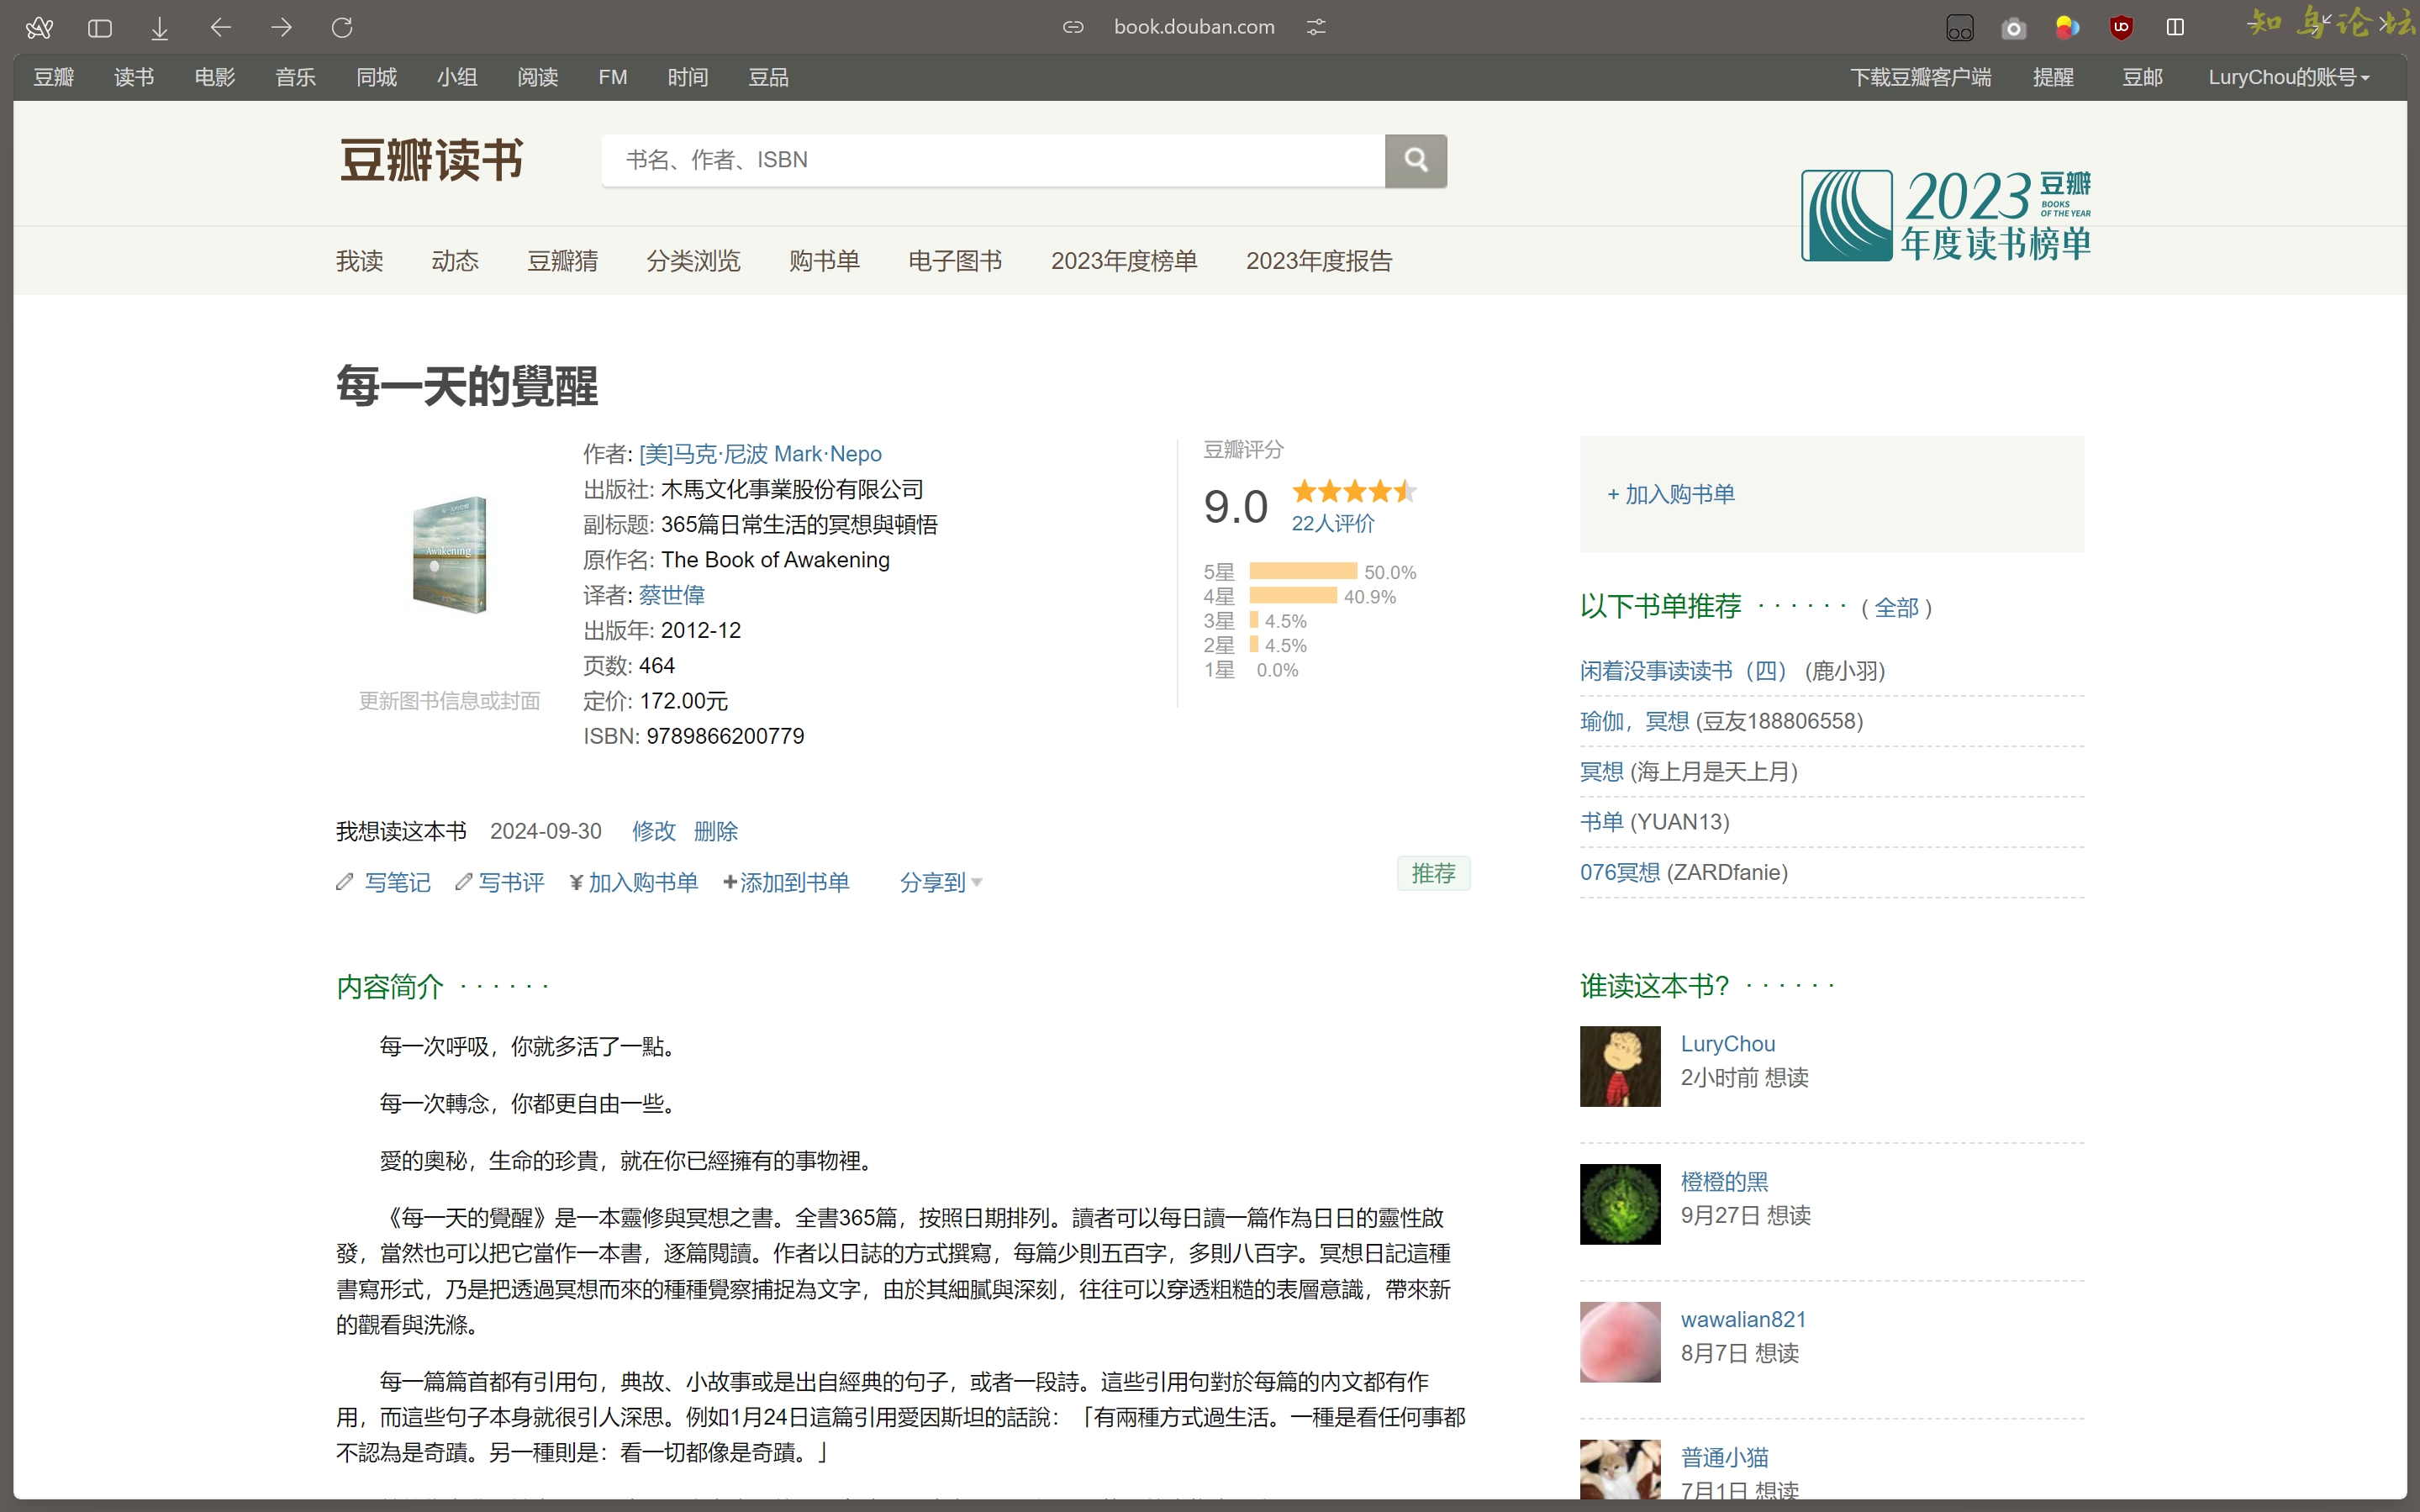Click the glasses reader extension icon

pyautogui.click(x=1960, y=28)
